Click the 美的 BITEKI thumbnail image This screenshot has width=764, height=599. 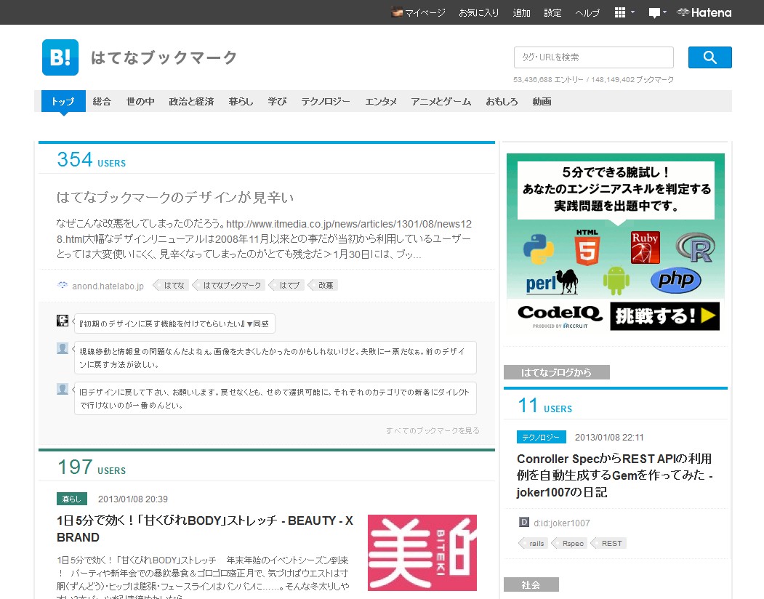(x=422, y=552)
